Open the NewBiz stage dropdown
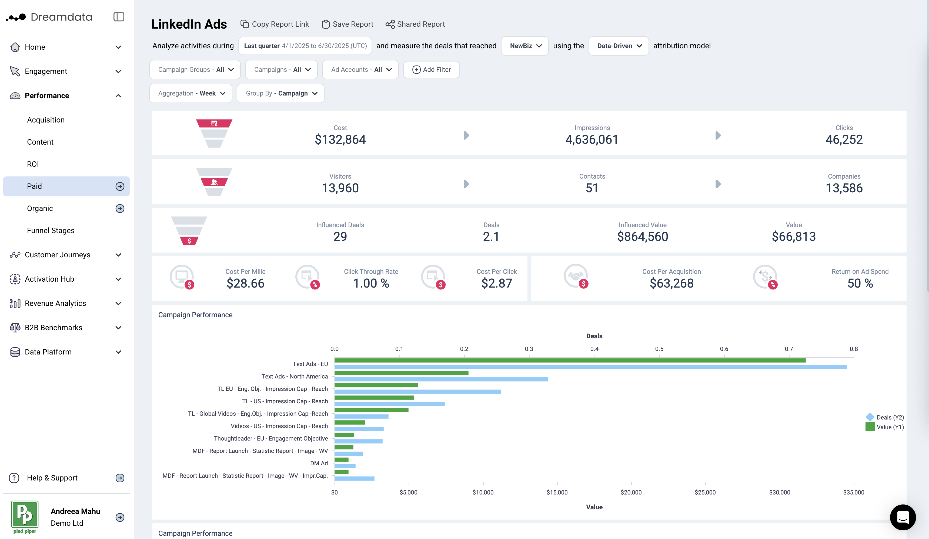 coord(524,46)
